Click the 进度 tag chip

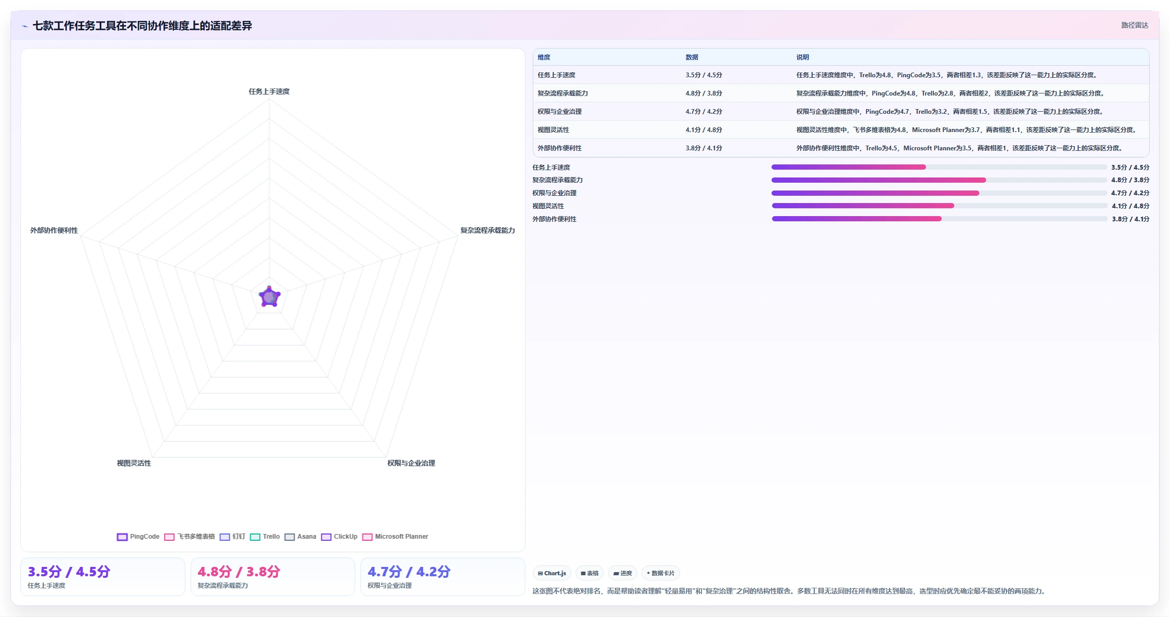click(623, 573)
